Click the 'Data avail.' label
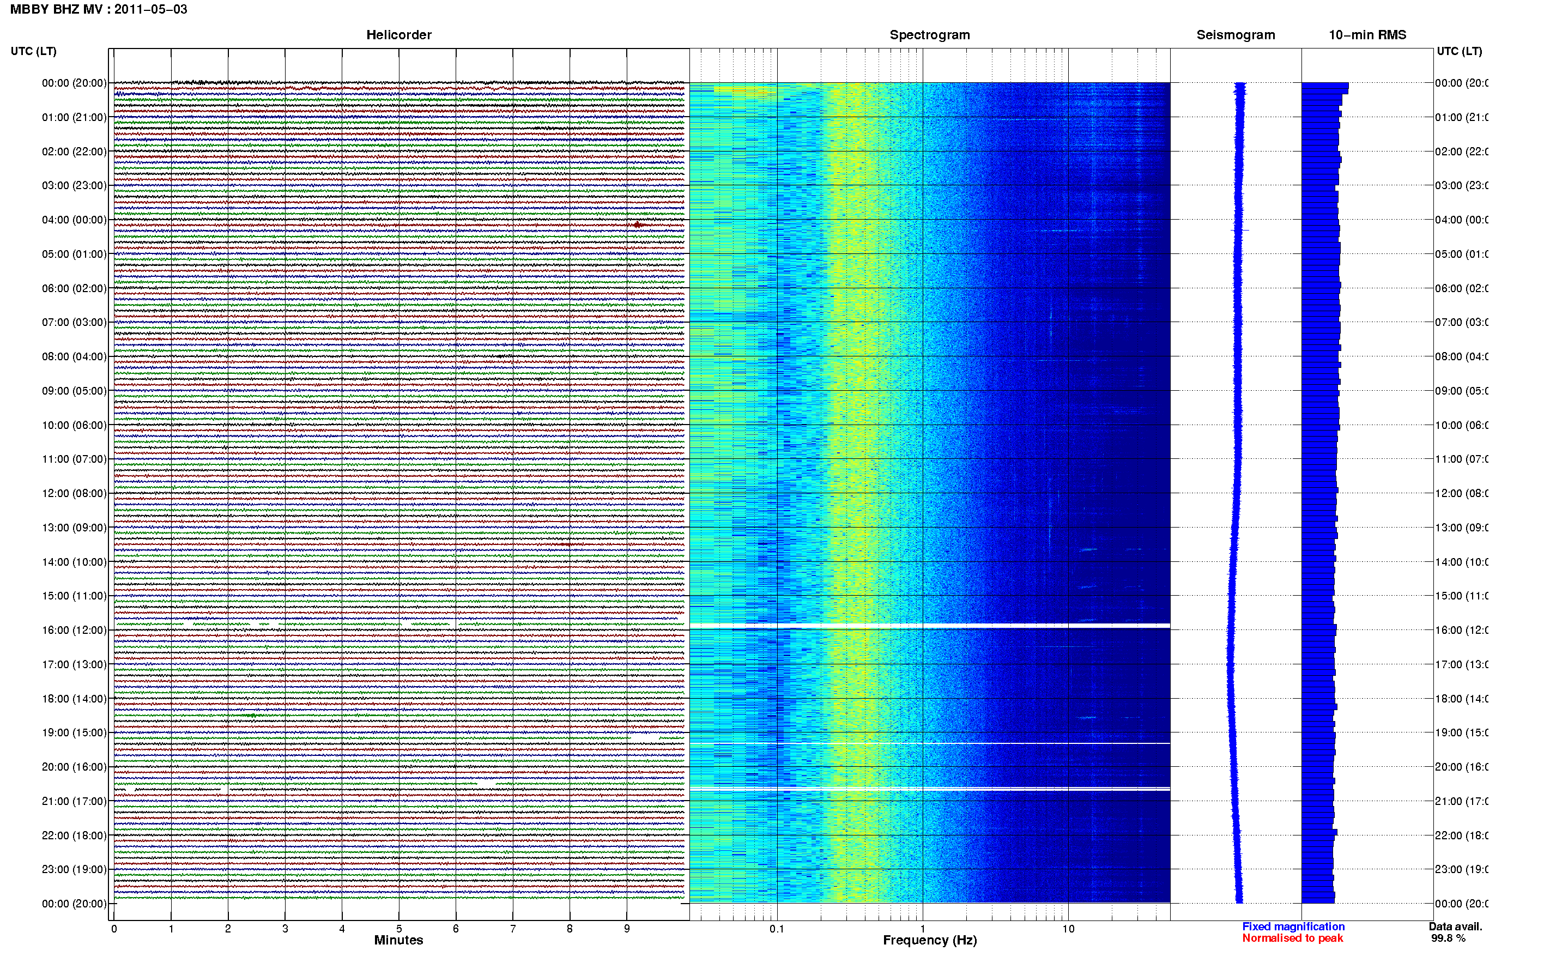Screen dimensions: 1550x969 pyautogui.click(x=1455, y=926)
